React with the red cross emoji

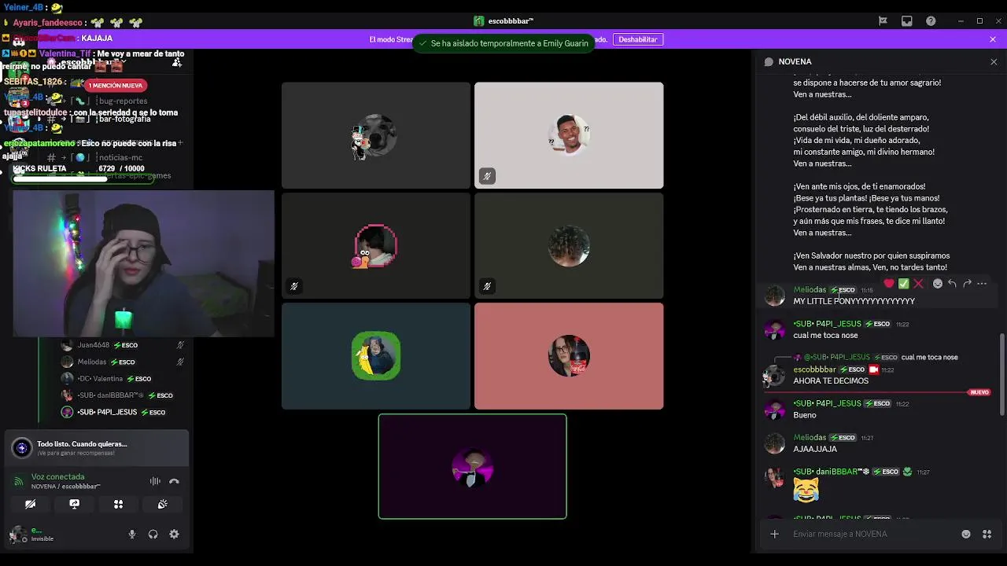[x=918, y=284]
